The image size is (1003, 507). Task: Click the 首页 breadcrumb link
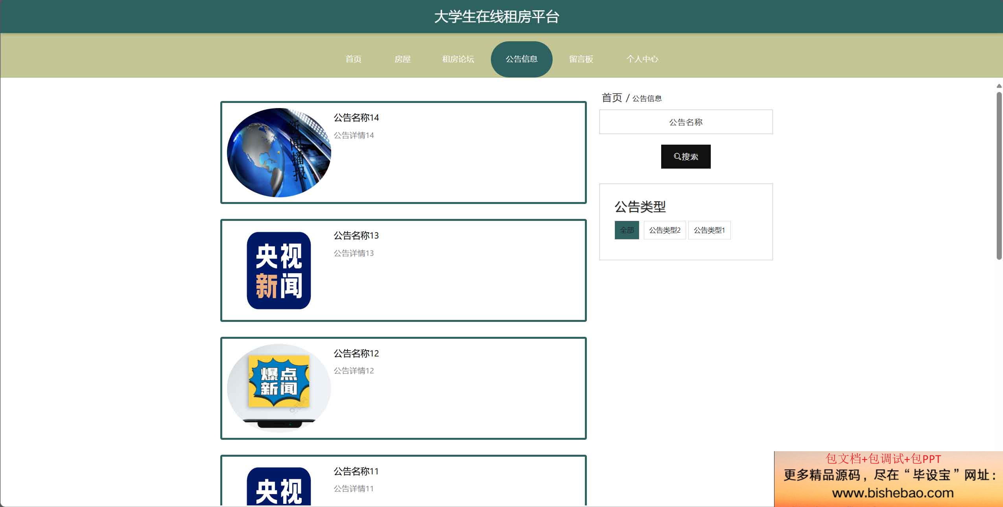pyautogui.click(x=612, y=97)
